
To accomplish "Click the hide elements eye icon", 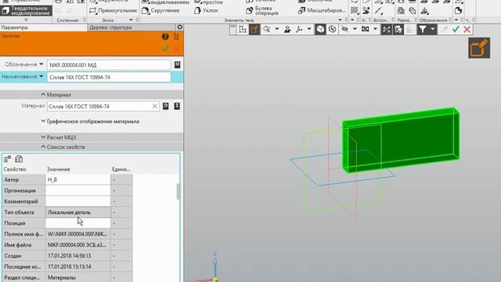I will coord(344,30).
